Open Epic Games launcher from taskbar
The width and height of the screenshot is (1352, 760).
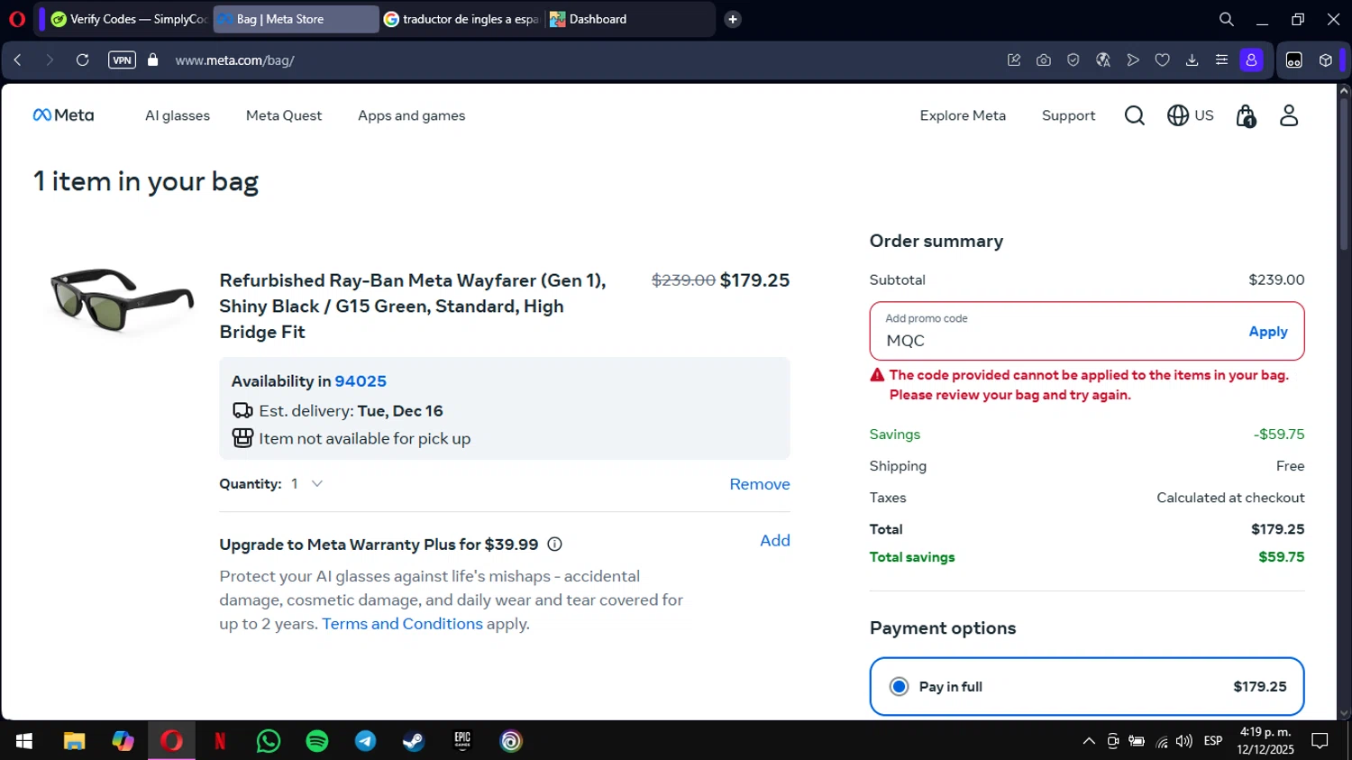point(462,741)
